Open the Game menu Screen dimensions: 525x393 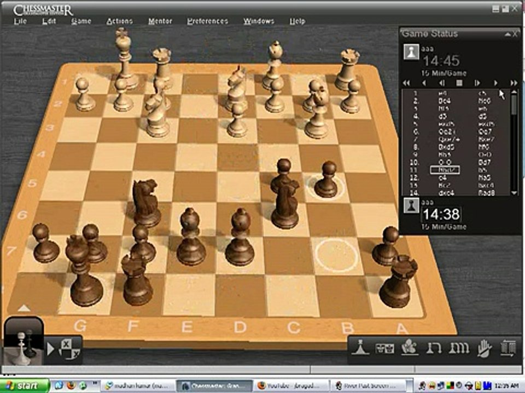pyautogui.click(x=81, y=21)
